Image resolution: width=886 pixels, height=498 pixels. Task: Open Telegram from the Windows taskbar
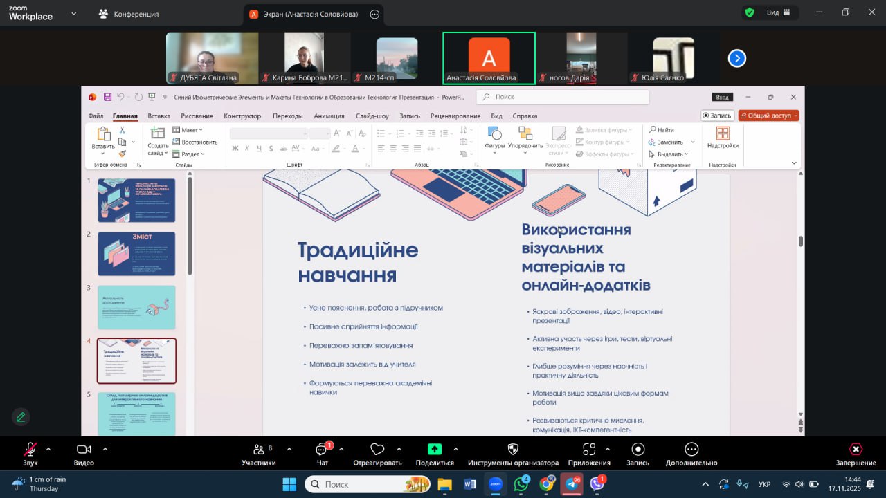click(572, 484)
